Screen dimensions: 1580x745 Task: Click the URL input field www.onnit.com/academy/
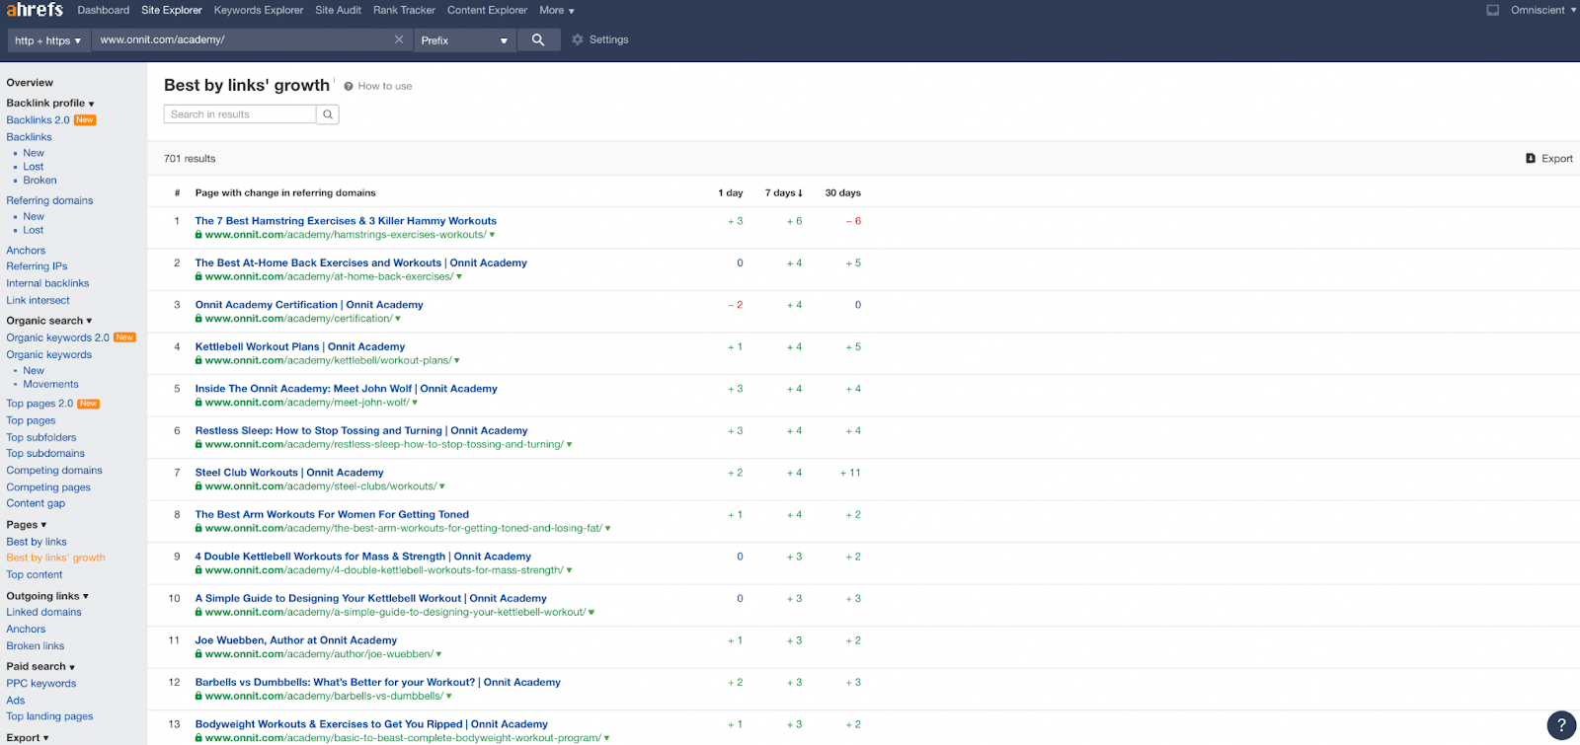coord(243,40)
